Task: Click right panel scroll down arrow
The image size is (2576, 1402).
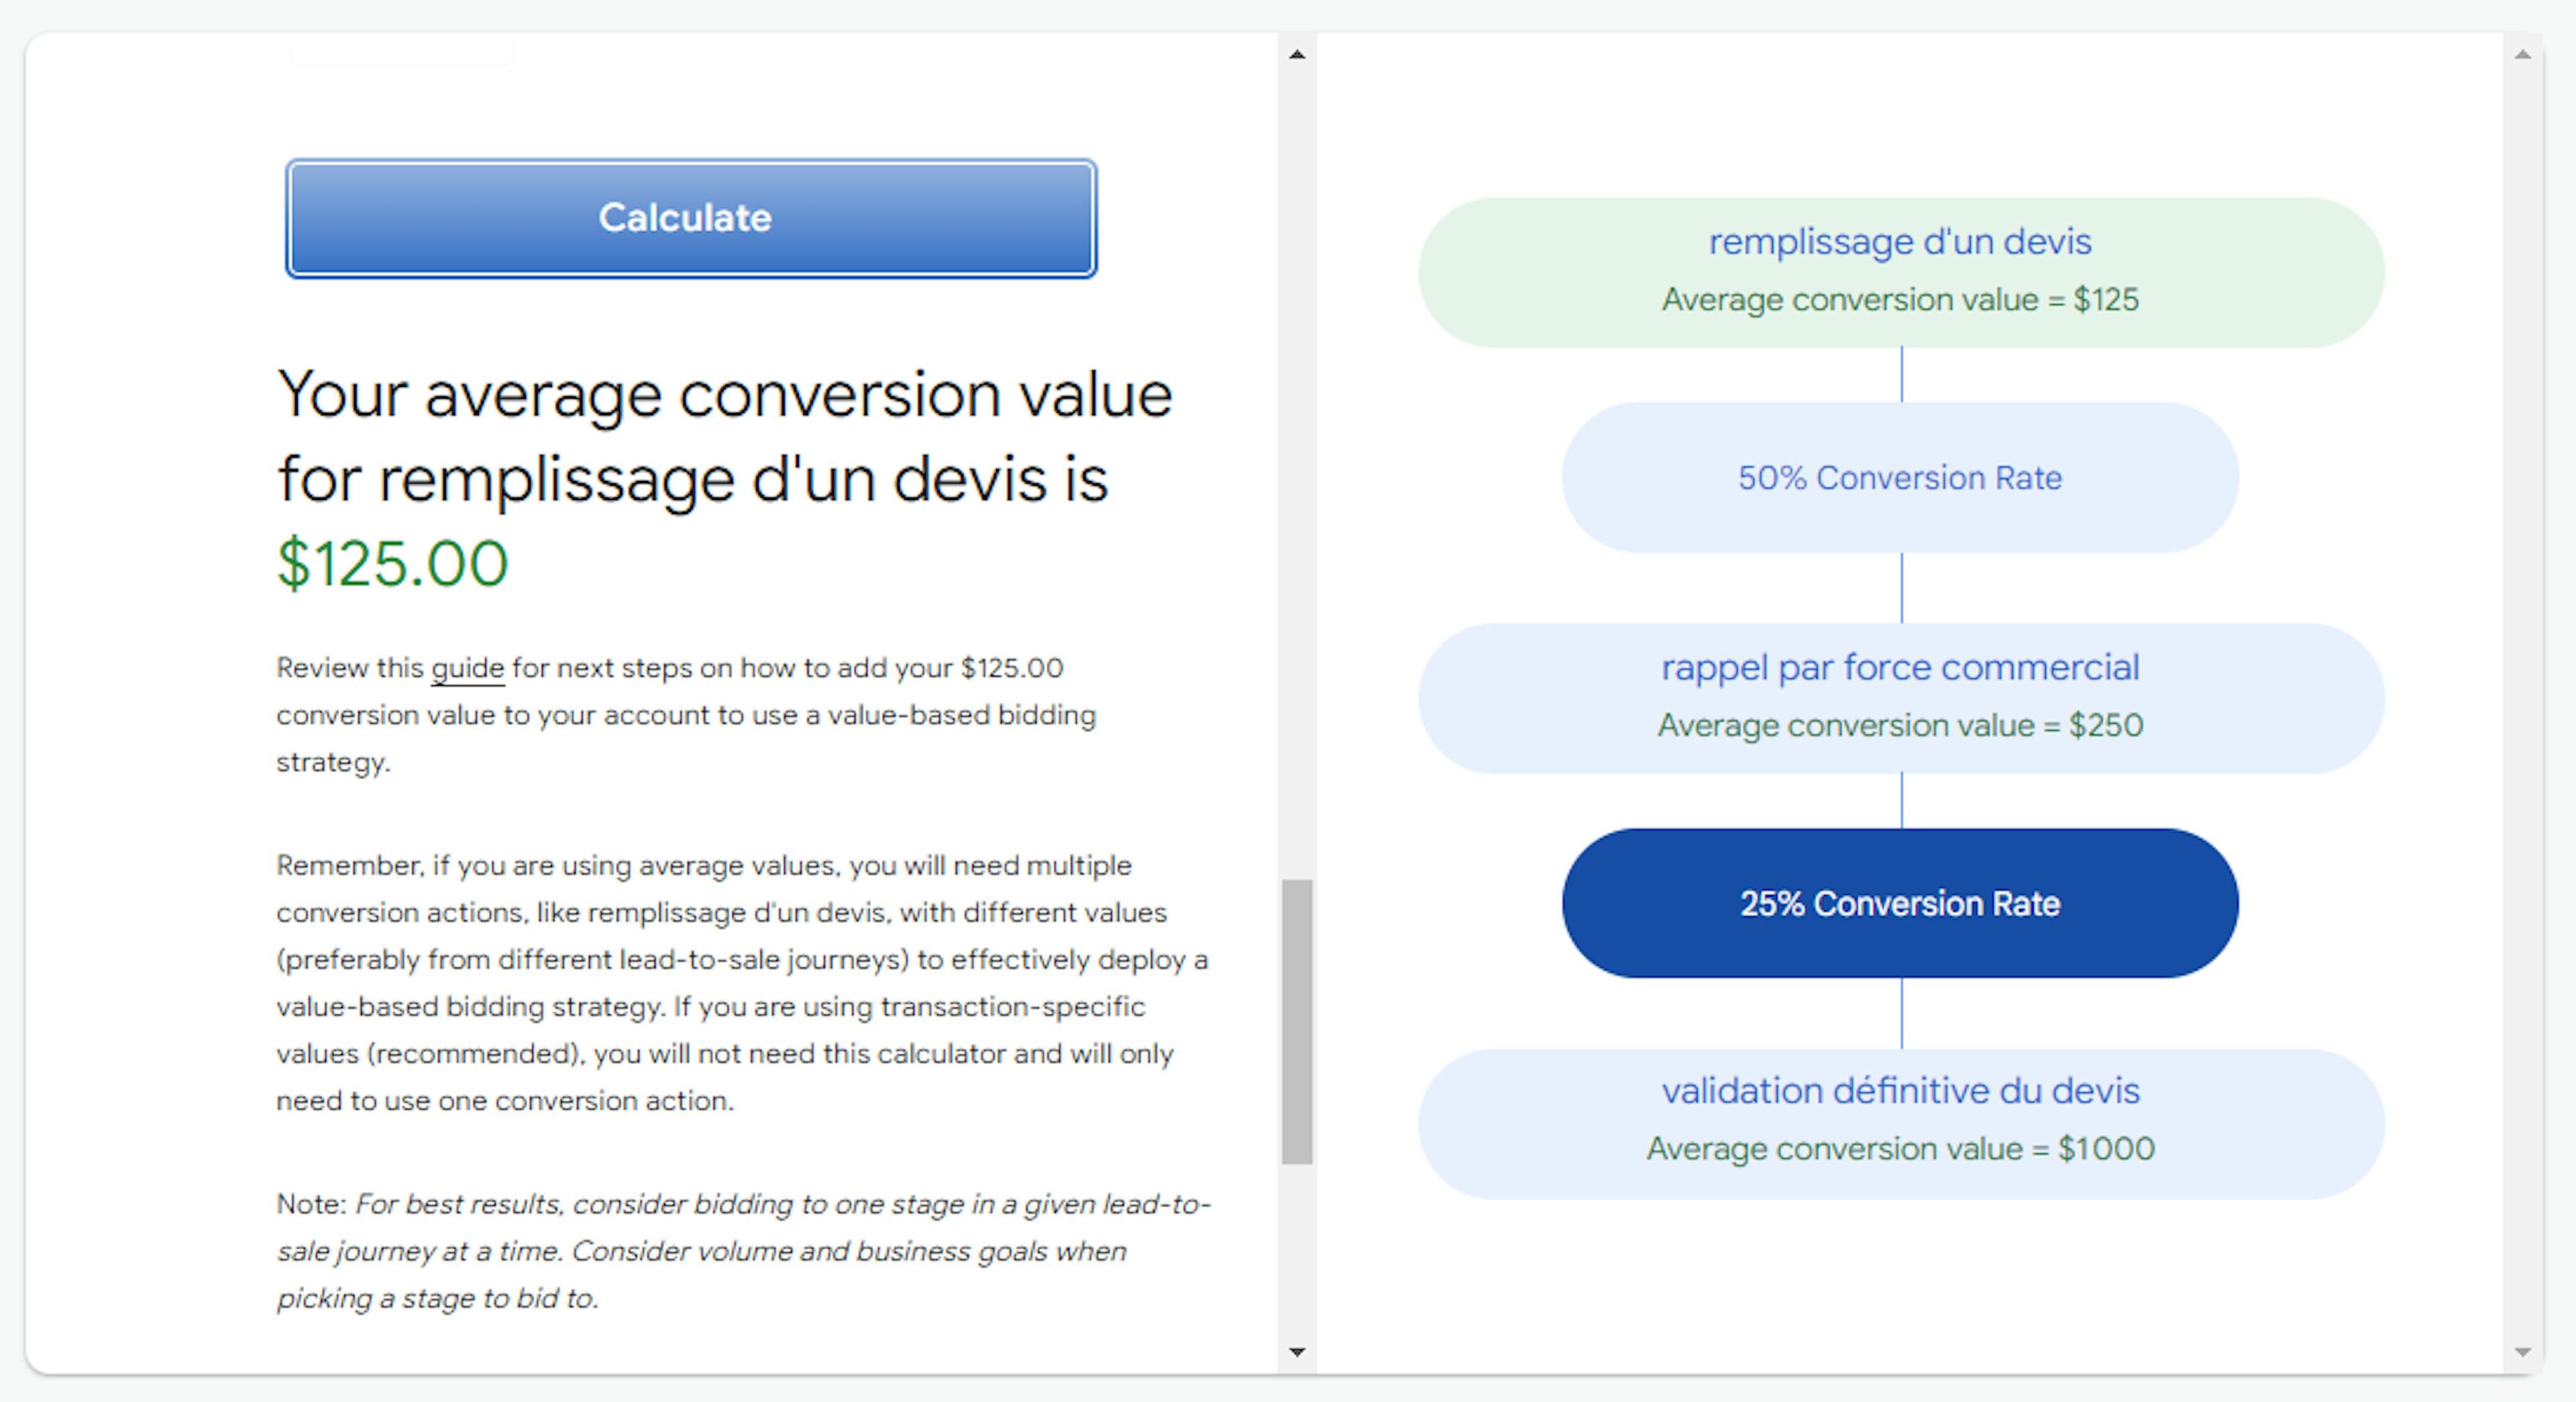Action: (2522, 1352)
